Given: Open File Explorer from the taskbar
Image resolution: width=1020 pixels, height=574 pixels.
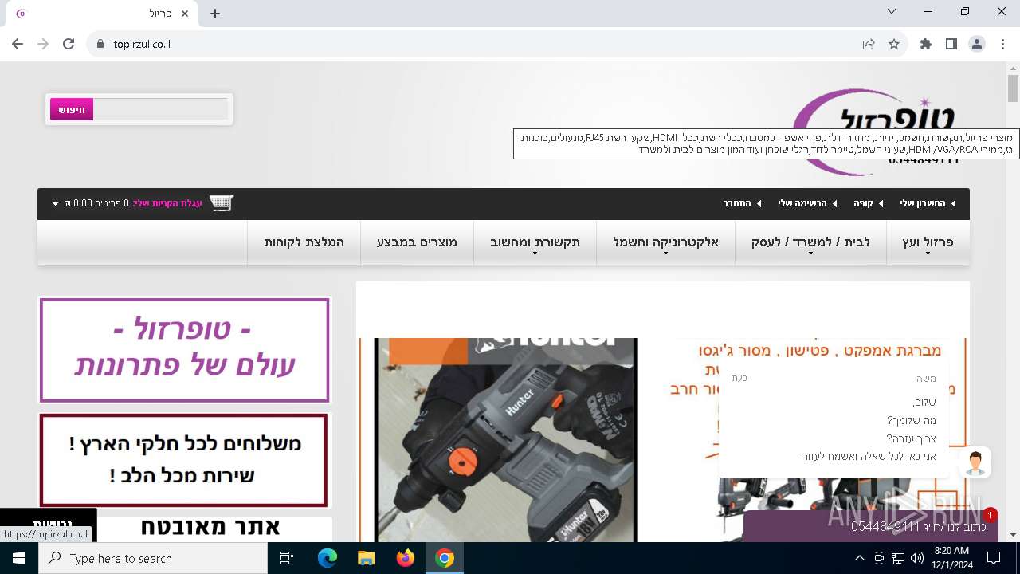Looking at the screenshot, I should pyautogui.click(x=367, y=558).
